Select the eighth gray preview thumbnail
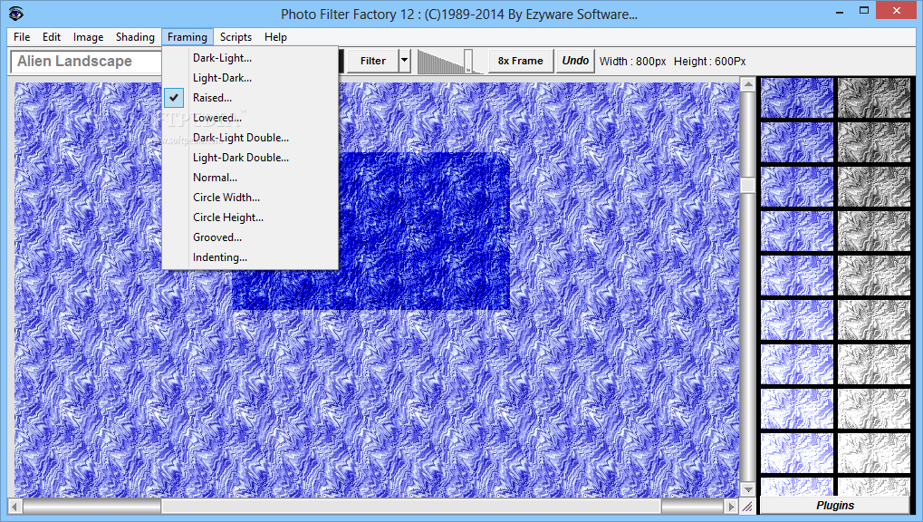 point(874,409)
